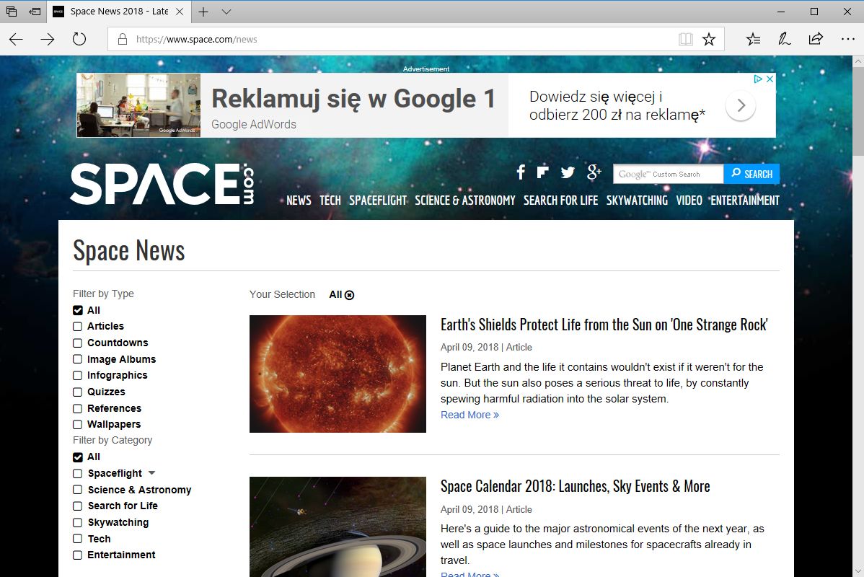
Task: Open the tab list dropdown chevron
Action: [226, 12]
